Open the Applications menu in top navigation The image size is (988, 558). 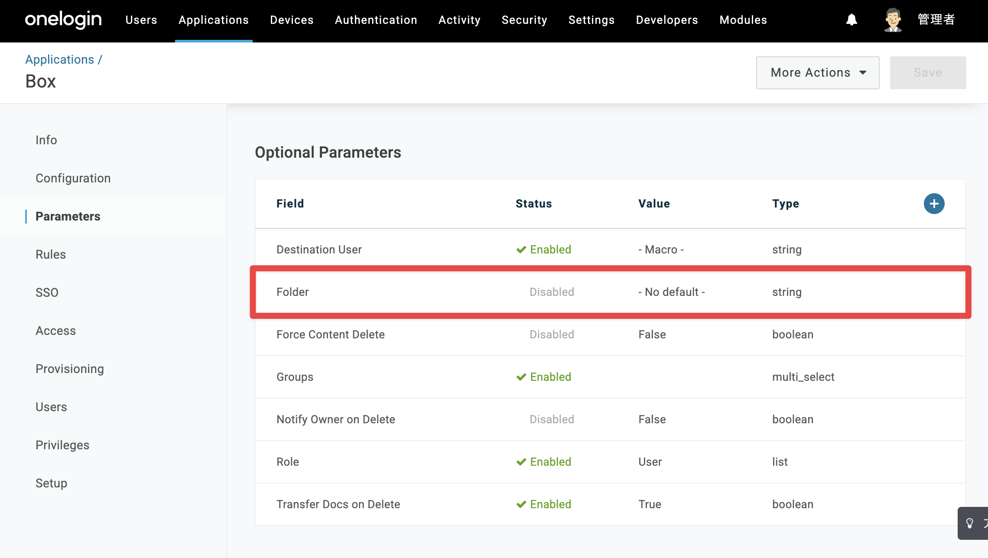(214, 20)
